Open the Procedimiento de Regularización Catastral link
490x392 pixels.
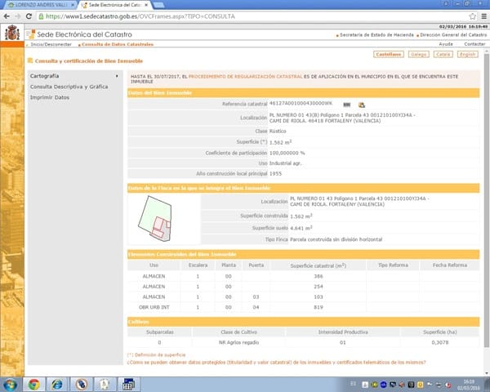[246, 77]
